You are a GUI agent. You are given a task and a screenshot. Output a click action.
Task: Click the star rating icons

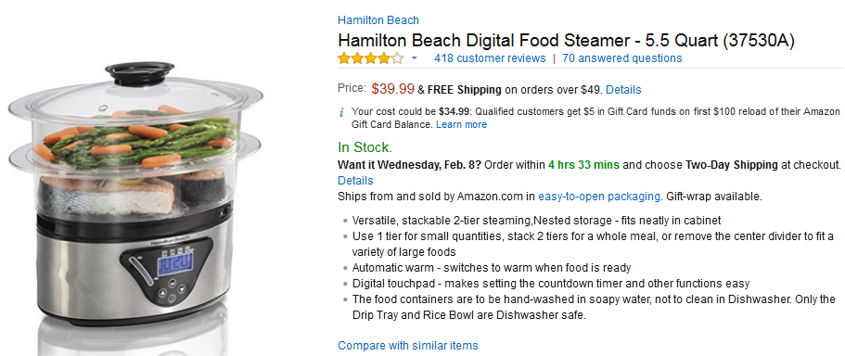pos(370,58)
